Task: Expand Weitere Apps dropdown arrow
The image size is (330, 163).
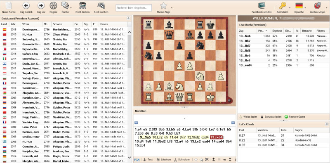Action: tap(326, 8)
